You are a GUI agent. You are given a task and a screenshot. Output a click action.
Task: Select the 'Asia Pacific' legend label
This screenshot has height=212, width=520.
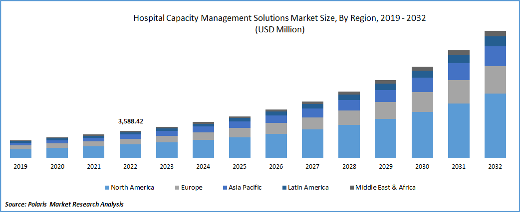[x=245, y=188]
